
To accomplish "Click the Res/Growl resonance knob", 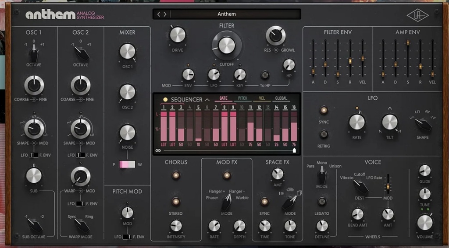I will pos(275,36).
